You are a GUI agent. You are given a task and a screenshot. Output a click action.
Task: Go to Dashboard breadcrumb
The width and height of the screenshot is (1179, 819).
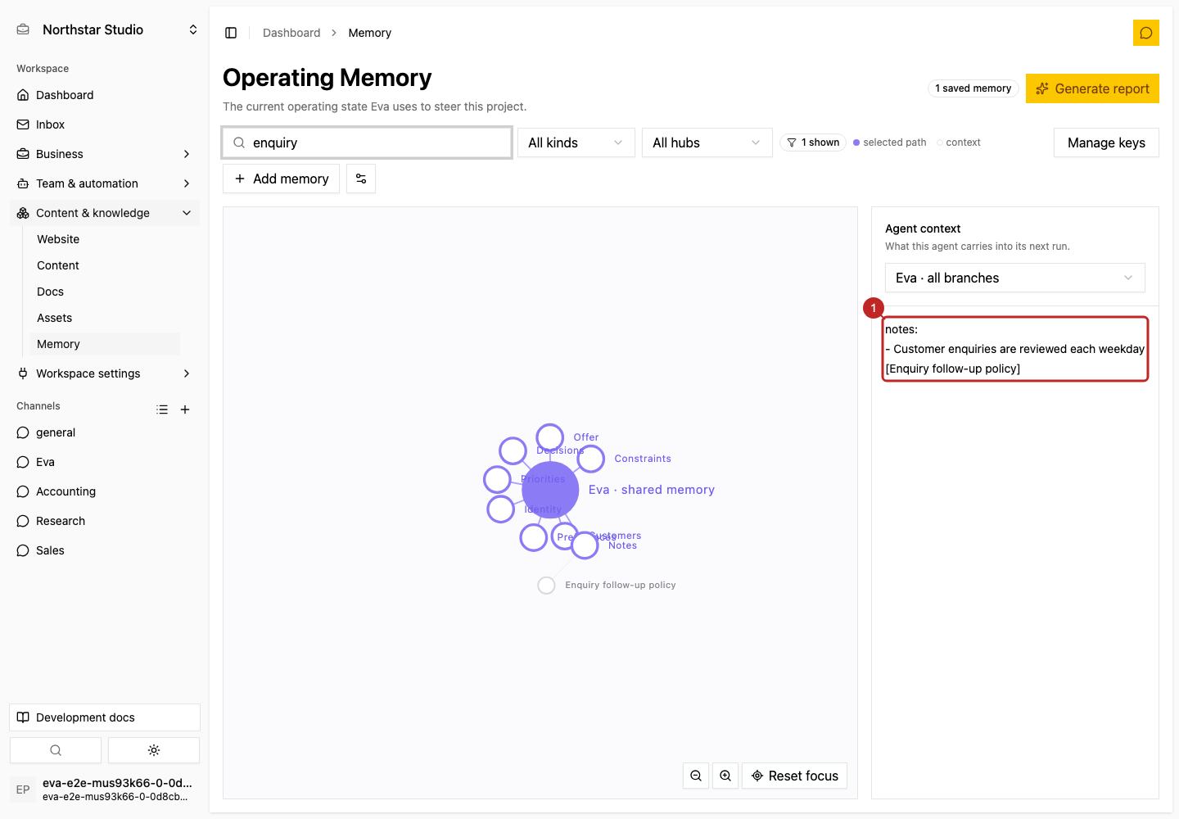pos(291,33)
